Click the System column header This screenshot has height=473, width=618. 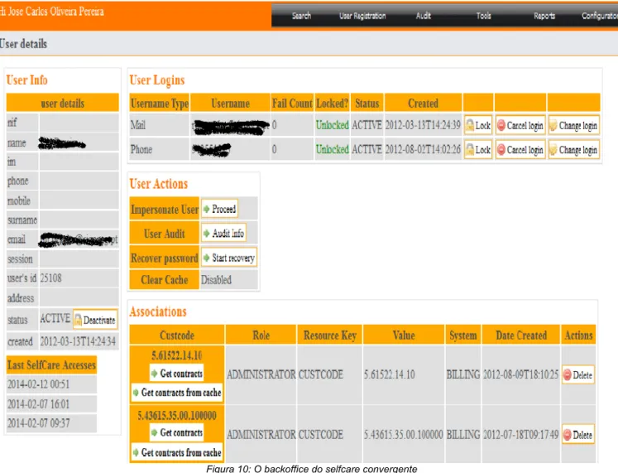(462, 335)
